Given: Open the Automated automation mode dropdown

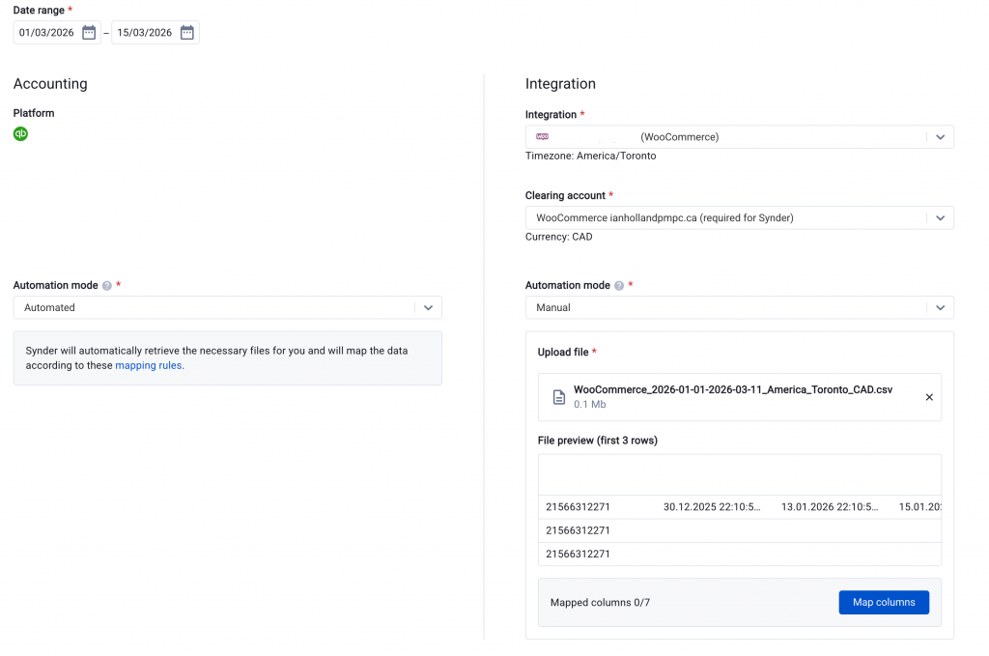Looking at the screenshot, I should pos(428,307).
